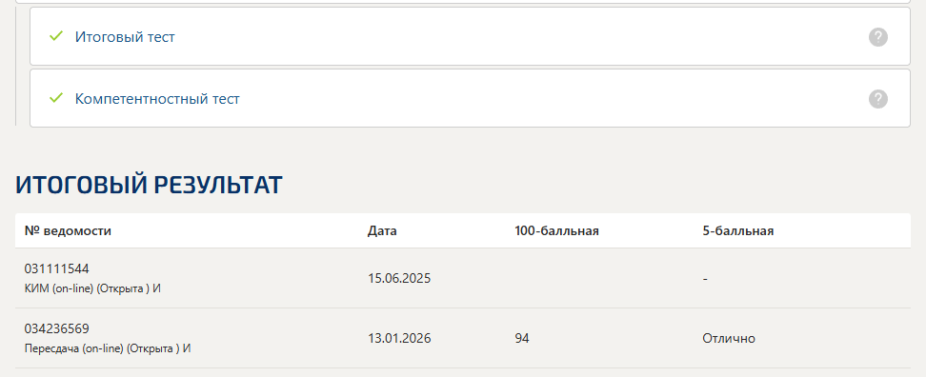The width and height of the screenshot is (926, 377).
Task: Click the Отлично grade cell
Action: click(x=729, y=339)
